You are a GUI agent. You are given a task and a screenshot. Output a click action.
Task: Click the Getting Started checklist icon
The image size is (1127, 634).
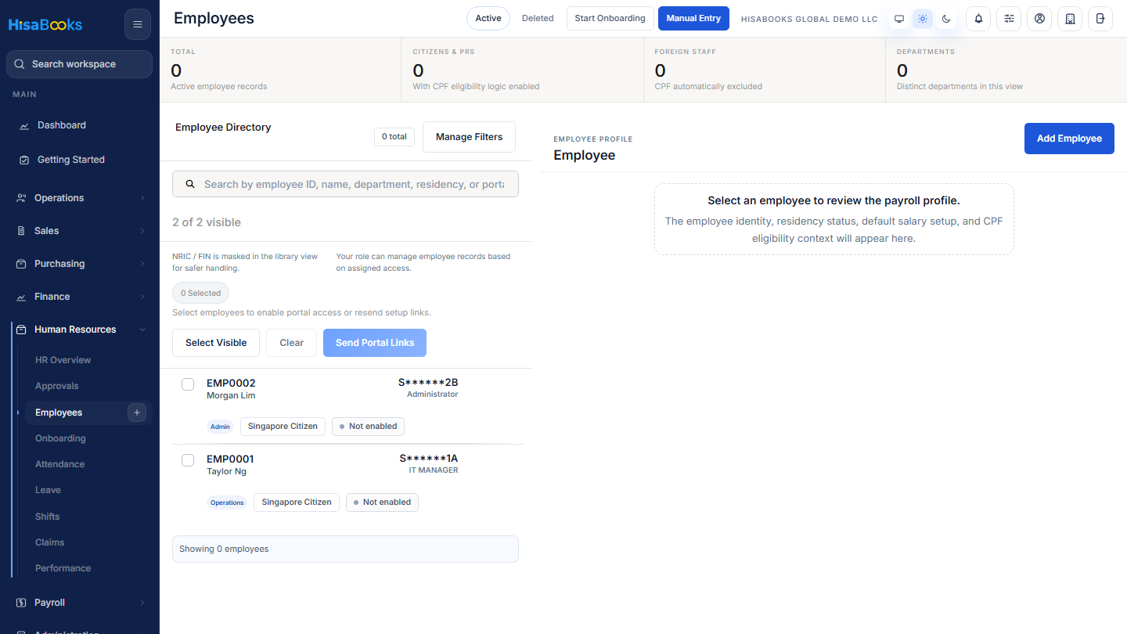tap(24, 160)
